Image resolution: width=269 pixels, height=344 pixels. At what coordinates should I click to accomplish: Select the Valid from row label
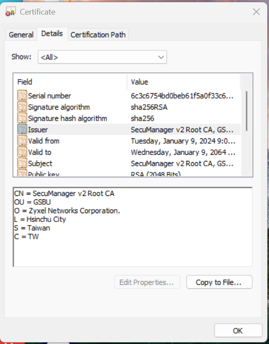click(x=44, y=141)
